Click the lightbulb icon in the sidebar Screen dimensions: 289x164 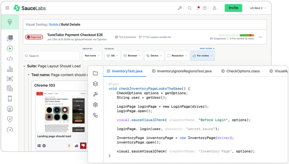click(10, 22)
